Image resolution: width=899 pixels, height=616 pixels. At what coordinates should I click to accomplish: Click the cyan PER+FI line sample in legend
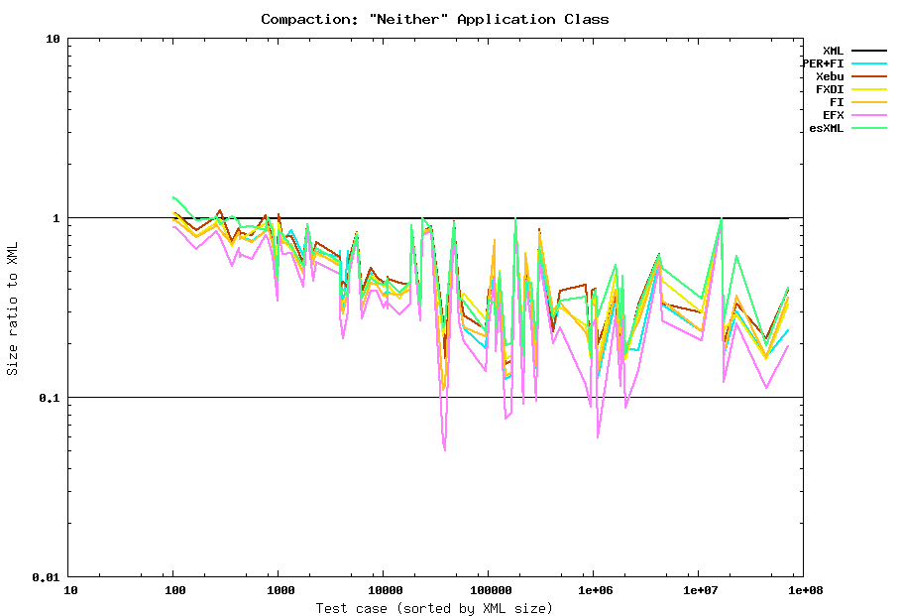(869, 63)
